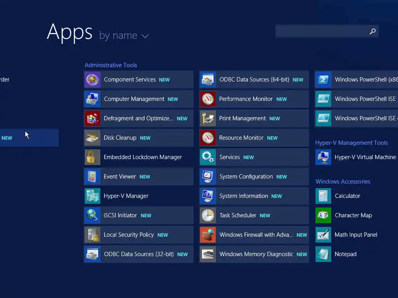Click the iSCSI Initiator globe icon

point(93,215)
